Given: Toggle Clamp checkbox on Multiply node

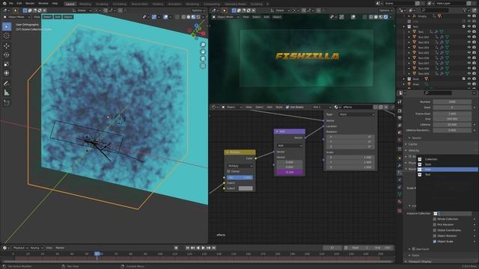Looking at the screenshot, I should (x=229, y=171).
